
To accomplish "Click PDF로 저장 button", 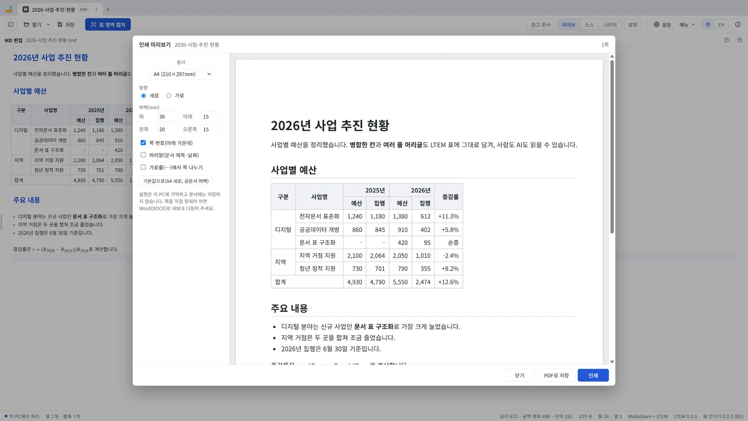I will (556, 375).
